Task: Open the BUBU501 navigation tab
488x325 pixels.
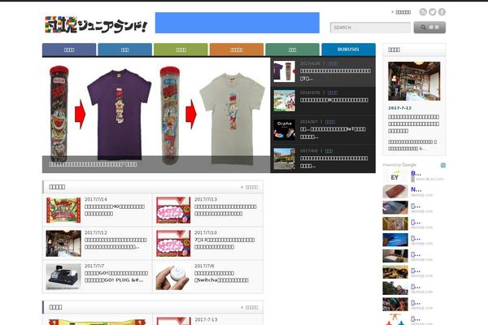Action: pos(348,50)
